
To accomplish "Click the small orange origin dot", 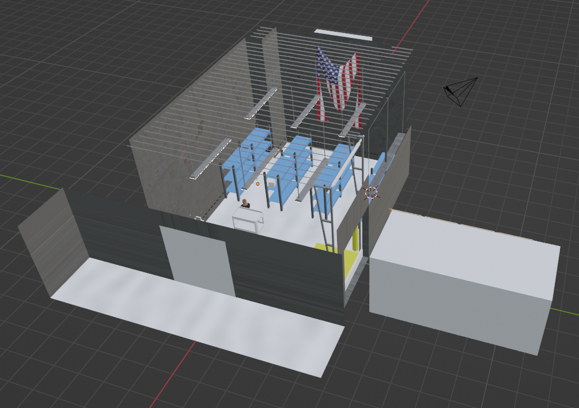I will point(258,183).
